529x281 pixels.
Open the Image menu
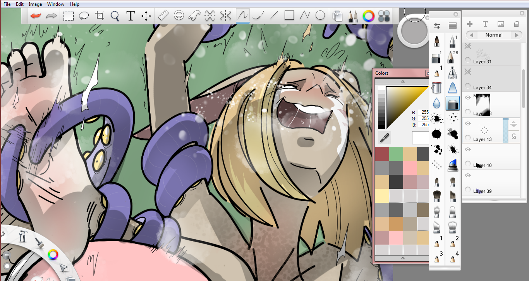tap(35, 4)
